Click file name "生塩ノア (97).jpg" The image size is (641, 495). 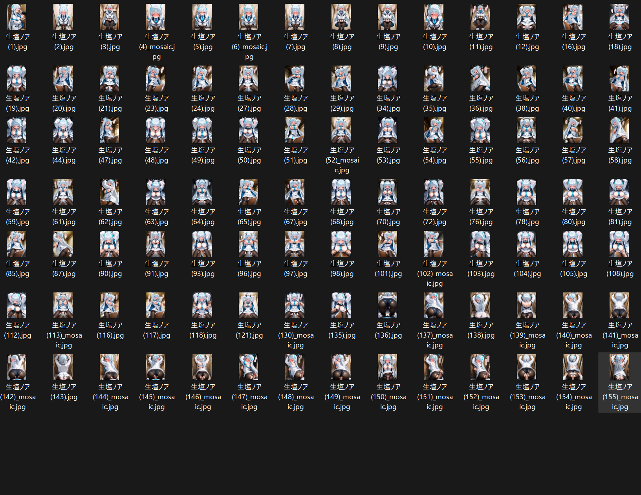click(295, 269)
